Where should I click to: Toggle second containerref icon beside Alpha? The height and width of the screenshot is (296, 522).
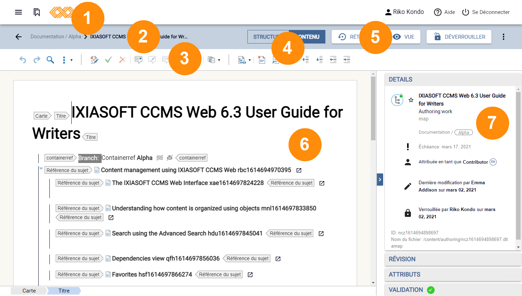[x=169, y=158]
